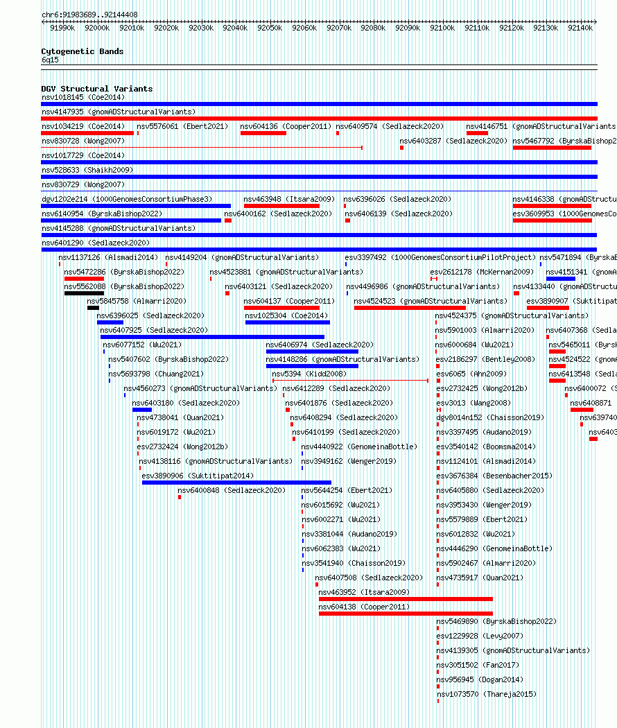
Task: Click the long red bar under nsv463952
Action: coord(406,599)
